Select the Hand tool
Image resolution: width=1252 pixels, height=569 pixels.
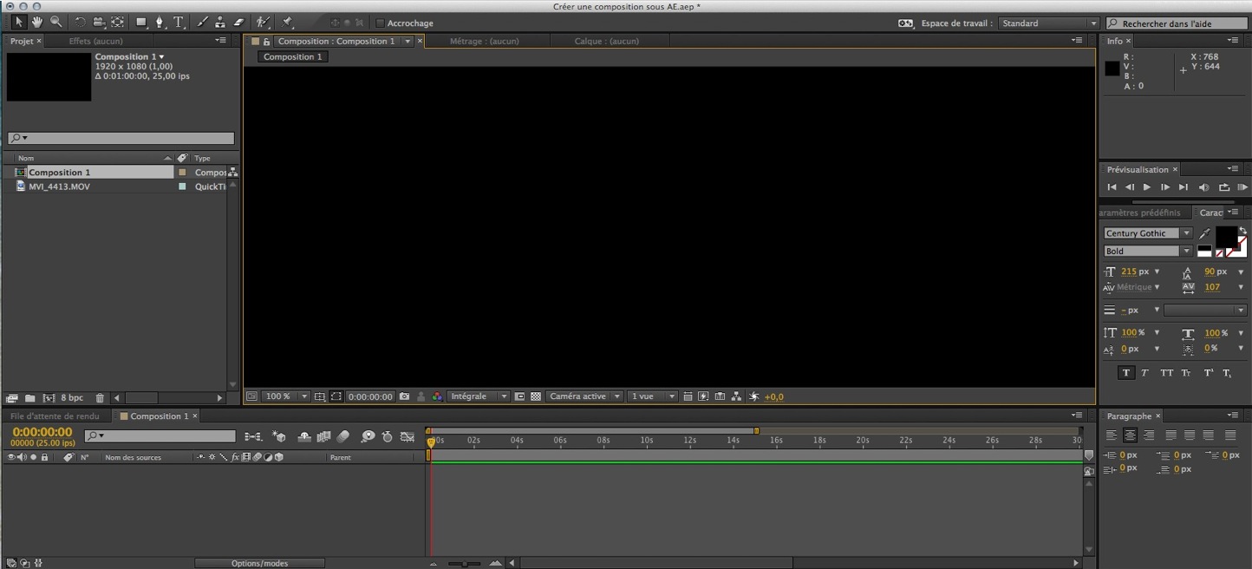[36, 22]
